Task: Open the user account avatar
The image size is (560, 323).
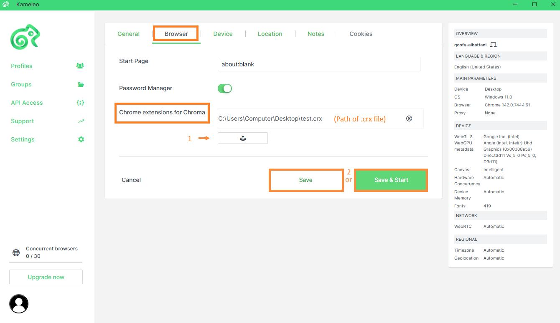Action: coord(19,304)
